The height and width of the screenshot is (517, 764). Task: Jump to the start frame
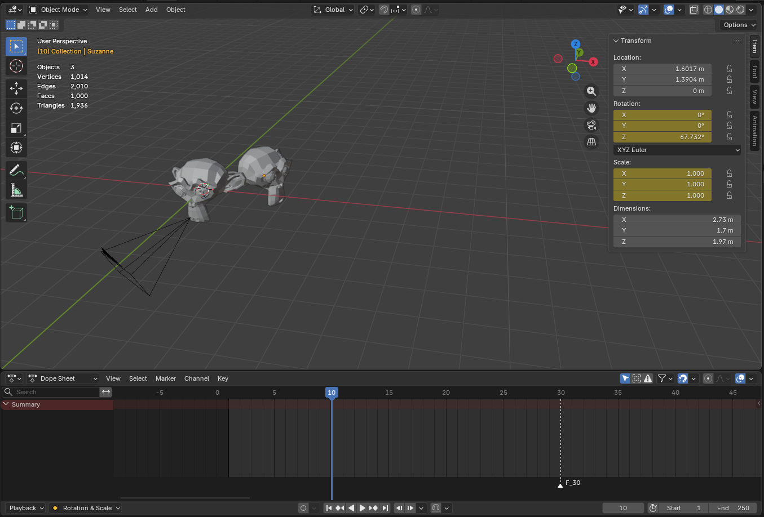point(329,508)
